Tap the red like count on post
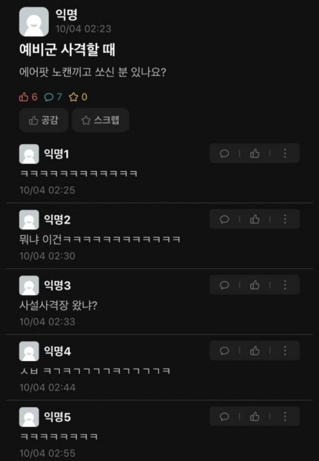319x461 pixels. point(28,97)
